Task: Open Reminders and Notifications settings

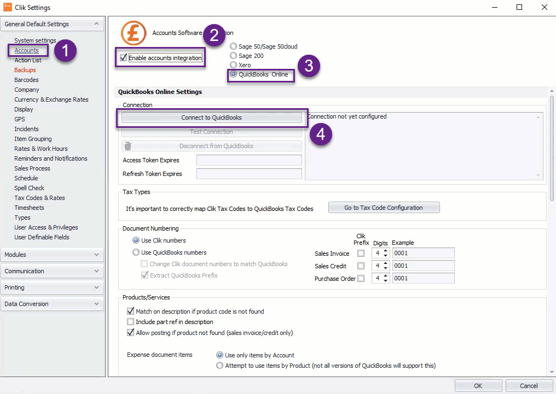Action: click(x=51, y=158)
